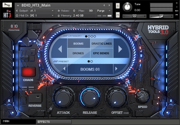This screenshot has width=180, height=125.
Task: Toggle the AUX sends view
Action: [x=177, y=11]
